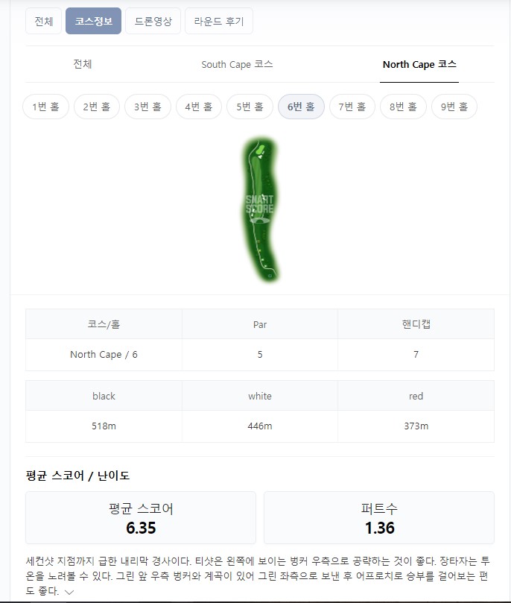Go to 라운드 후기 reviews

click(x=218, y=21)
